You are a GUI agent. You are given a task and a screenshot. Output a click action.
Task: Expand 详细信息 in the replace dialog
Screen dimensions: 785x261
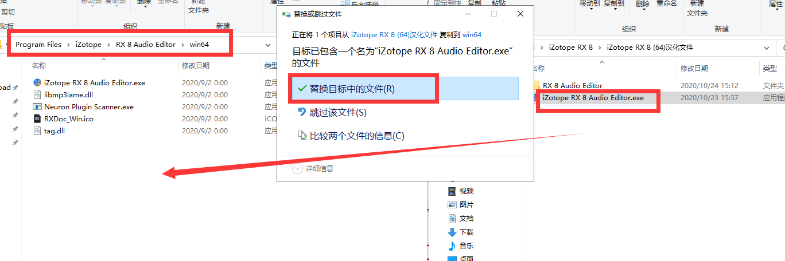313,168
